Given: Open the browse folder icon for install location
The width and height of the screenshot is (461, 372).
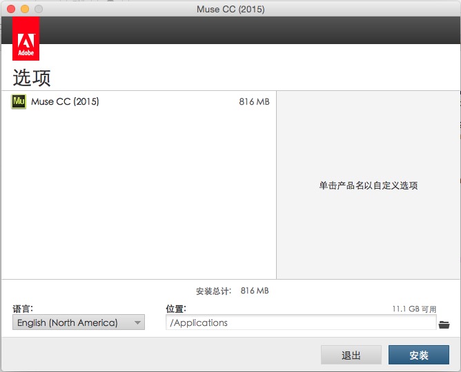Looking at the screenshot, I should click(444, 324).
